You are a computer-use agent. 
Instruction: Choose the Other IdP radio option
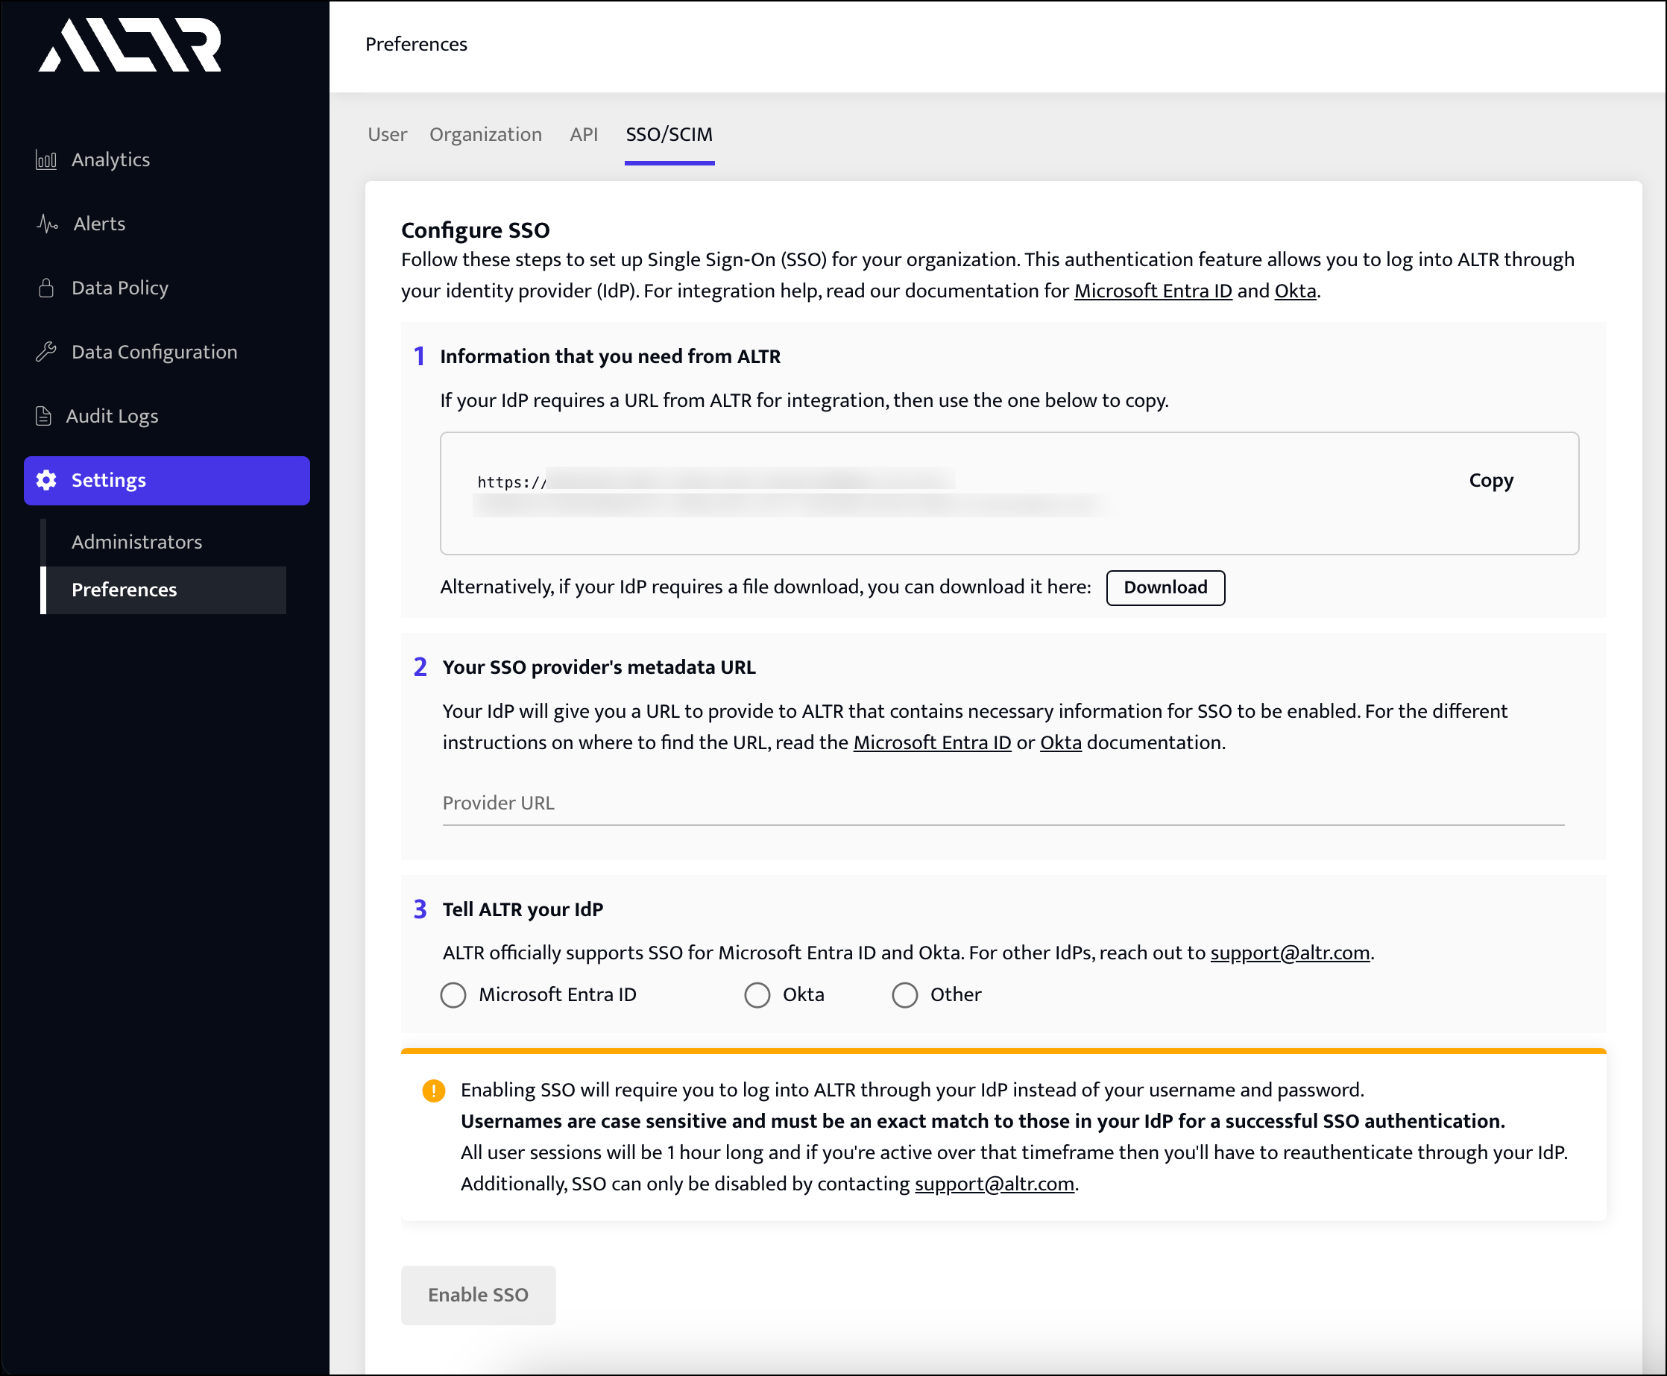point(904,995)
